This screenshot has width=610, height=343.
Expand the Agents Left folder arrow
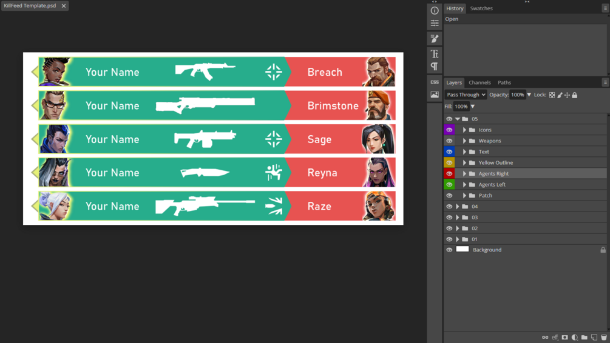464,184
